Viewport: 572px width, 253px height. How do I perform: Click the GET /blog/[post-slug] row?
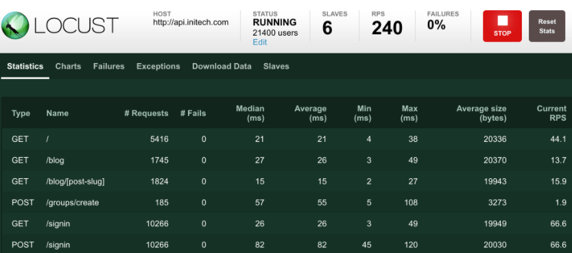[x=287, y=181]
